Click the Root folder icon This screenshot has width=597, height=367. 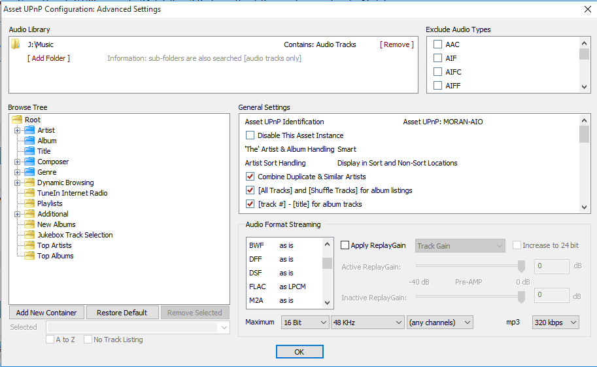17,120
